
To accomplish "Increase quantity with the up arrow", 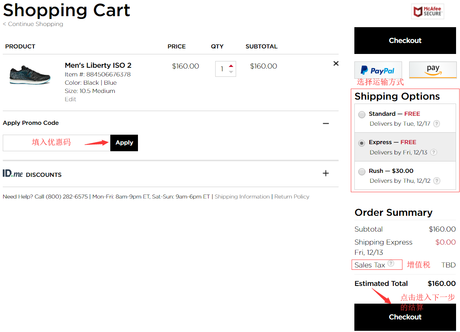I will tap(231, 65).
